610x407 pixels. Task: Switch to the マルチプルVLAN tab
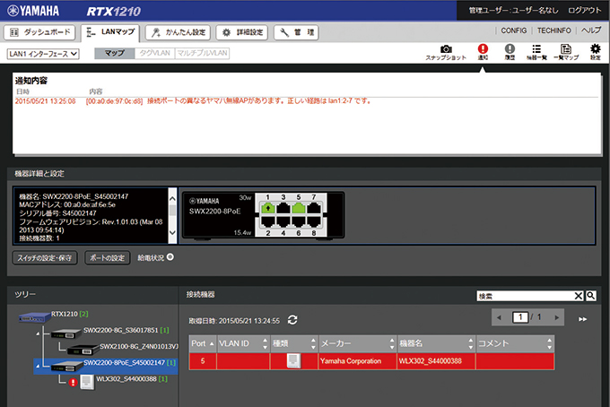click(x=202, y=53)
